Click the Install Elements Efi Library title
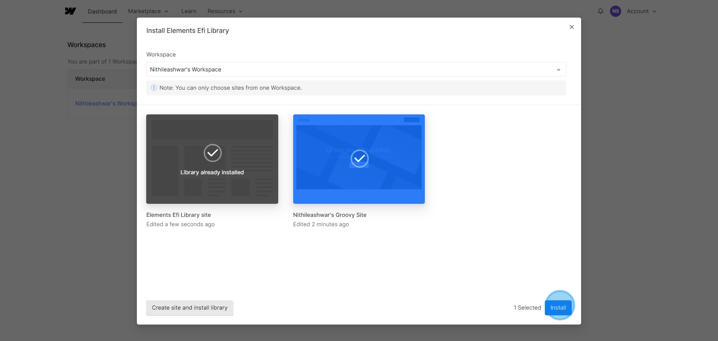This screenshot has height=341, width=718. (x=187, y=31)
